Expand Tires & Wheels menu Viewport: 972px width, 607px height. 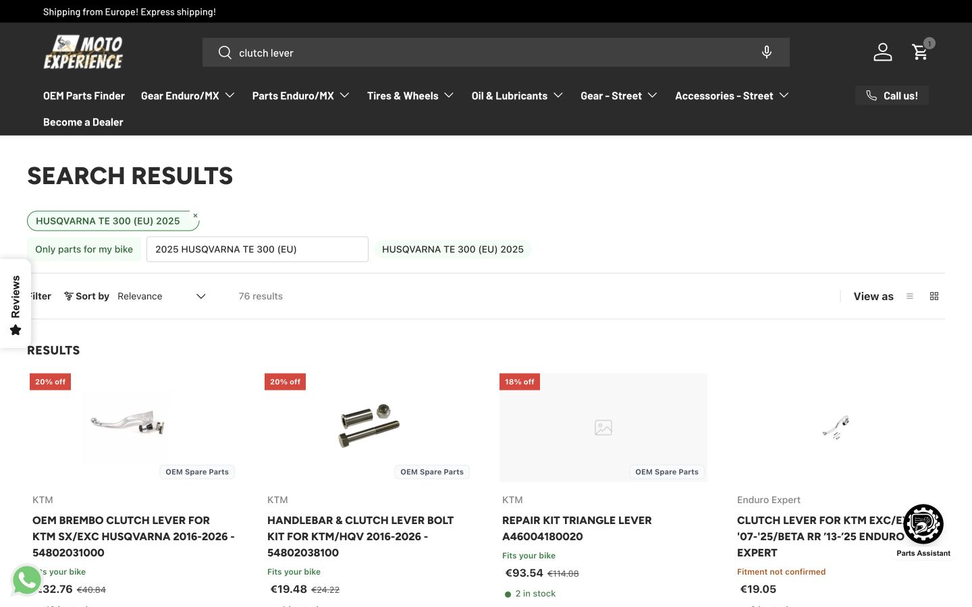(410, 96)
